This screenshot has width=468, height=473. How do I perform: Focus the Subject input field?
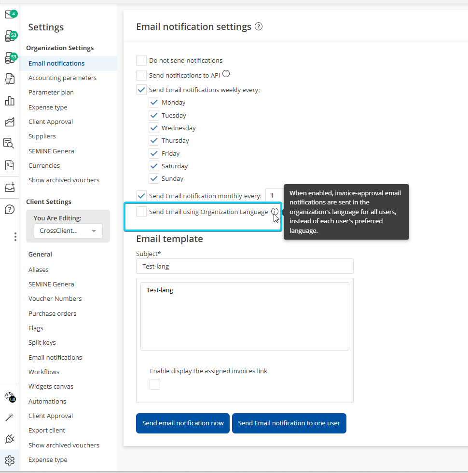tap(245, 266)
